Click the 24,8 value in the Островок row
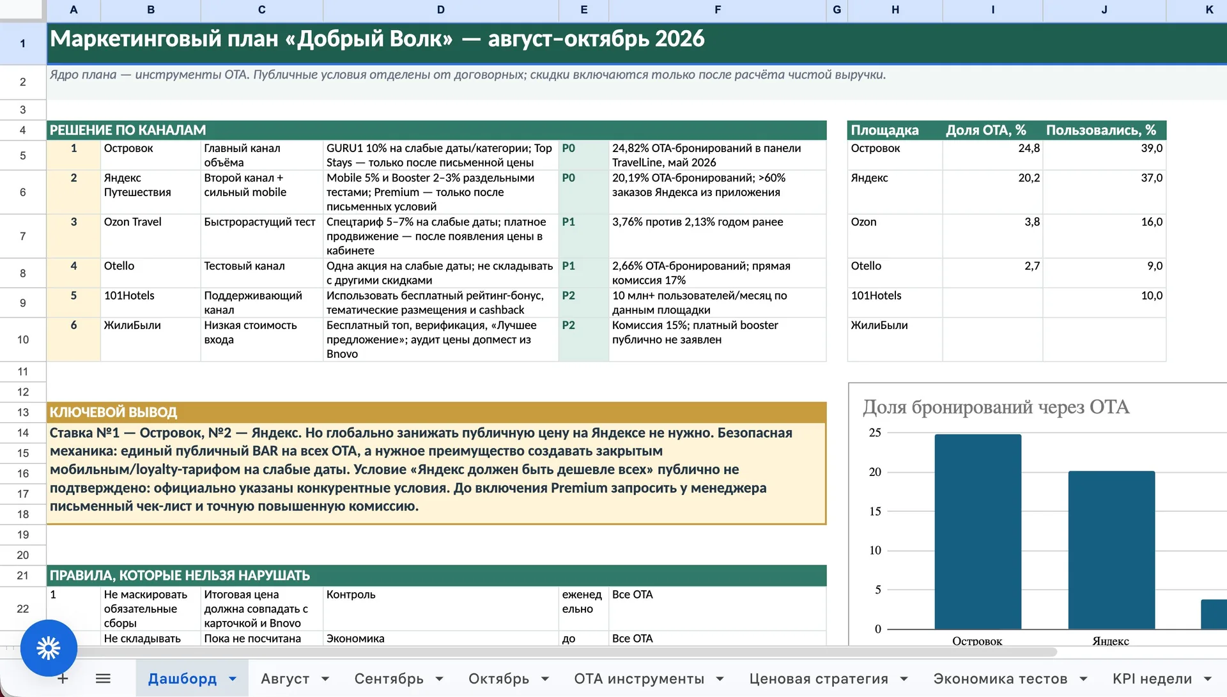The height and width of the screenshot is (697, 1227). [992, 155]
